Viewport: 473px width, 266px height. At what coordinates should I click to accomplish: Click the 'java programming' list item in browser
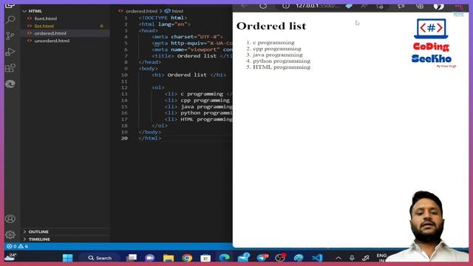pyautogui.click(x=278, y=55)
